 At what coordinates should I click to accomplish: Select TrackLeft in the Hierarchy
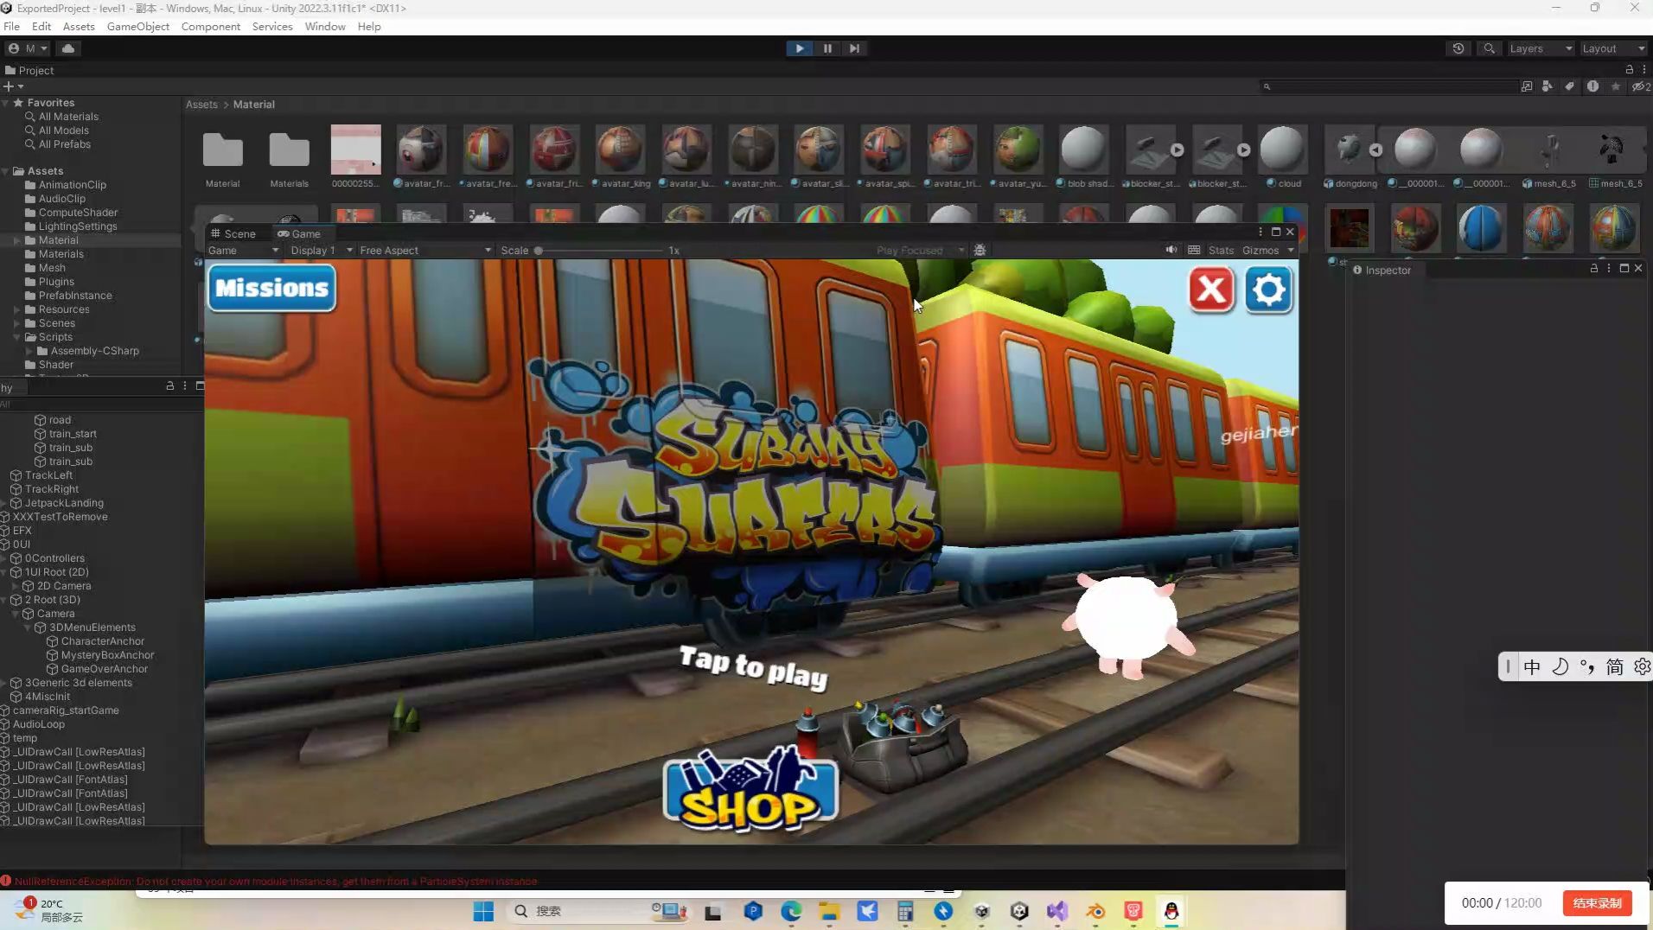[48, 475]
